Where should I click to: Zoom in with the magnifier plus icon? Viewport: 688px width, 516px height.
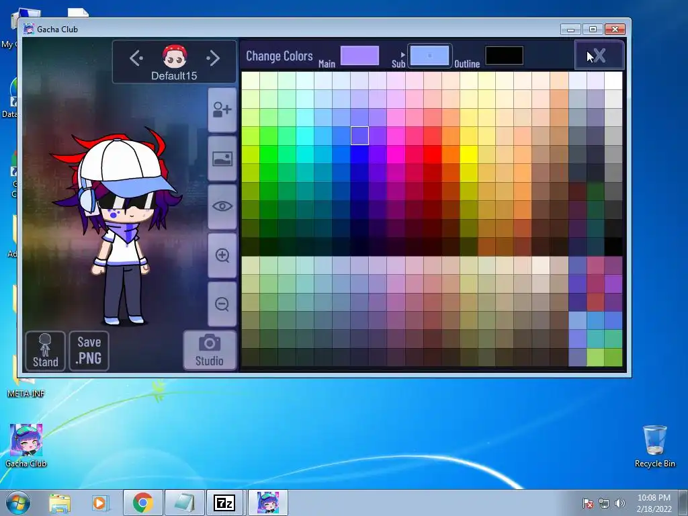pos(222,255)
